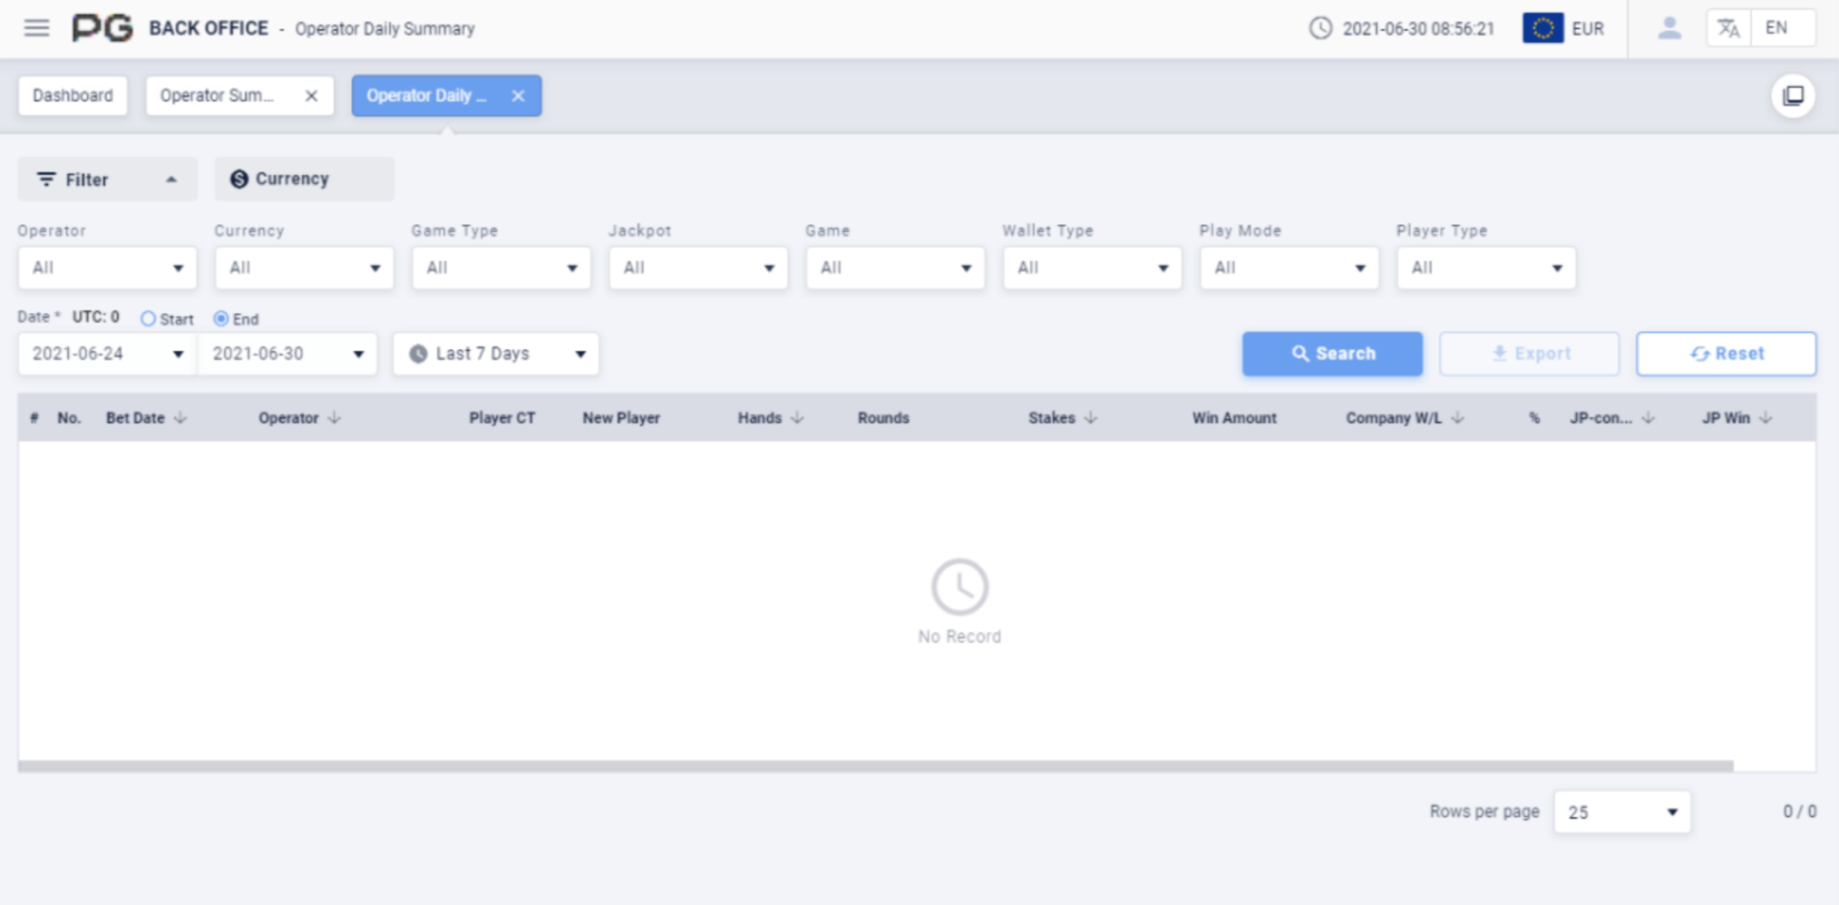Screen dimensions: 1839x905
Task: Open the Game Type dropdown
Action: (501, 268)
